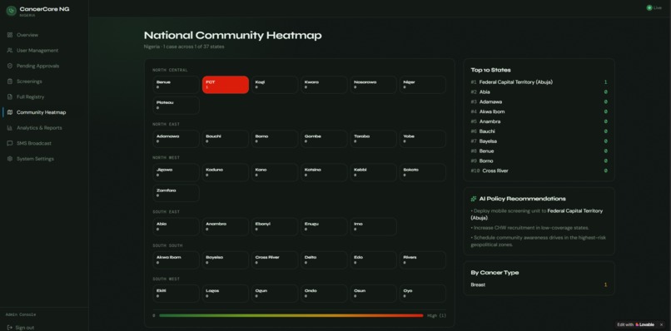This screenshot has width=671, height=331.
Task: Click the Breast cancer type row
Action: pos(539,284)
